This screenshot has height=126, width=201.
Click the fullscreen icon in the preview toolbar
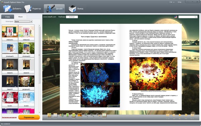[x=104, y=115]
